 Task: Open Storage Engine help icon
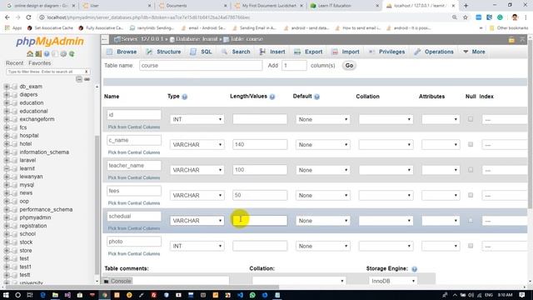pyautogui.click(x=415, y=268)
